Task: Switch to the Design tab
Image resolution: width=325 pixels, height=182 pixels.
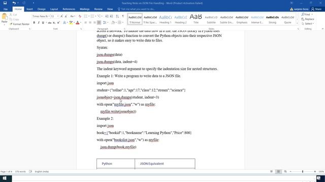Action: point(42,9)
